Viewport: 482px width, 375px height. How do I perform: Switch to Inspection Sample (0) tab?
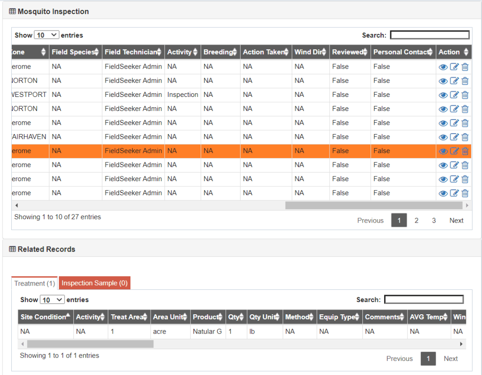tap(94, 283)
